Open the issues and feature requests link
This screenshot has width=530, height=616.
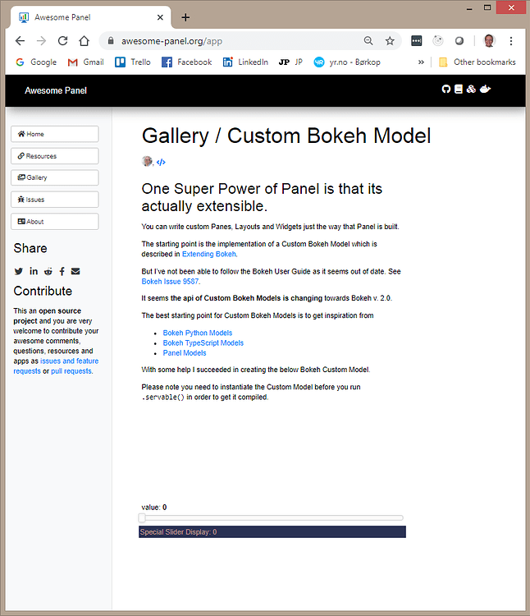click(x=70, y=361)
